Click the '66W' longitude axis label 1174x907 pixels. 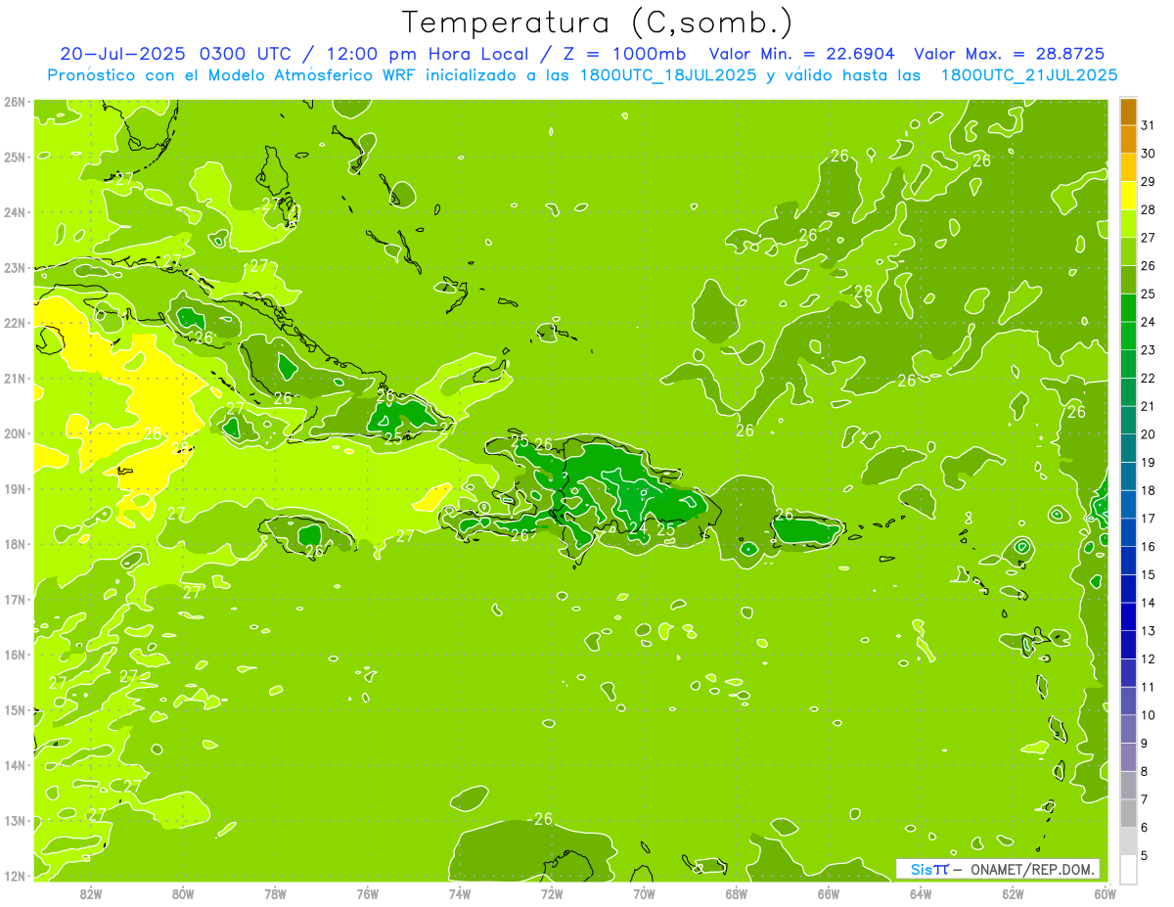pos(829,893)
